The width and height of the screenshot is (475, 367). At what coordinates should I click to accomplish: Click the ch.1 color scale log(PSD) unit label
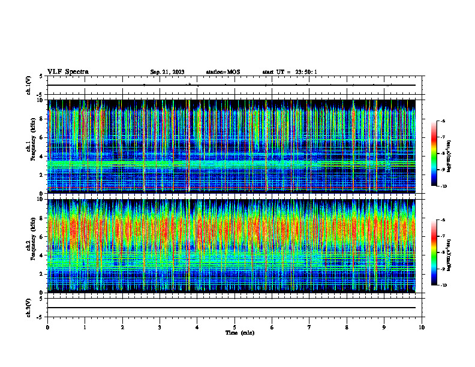[449, 156]
